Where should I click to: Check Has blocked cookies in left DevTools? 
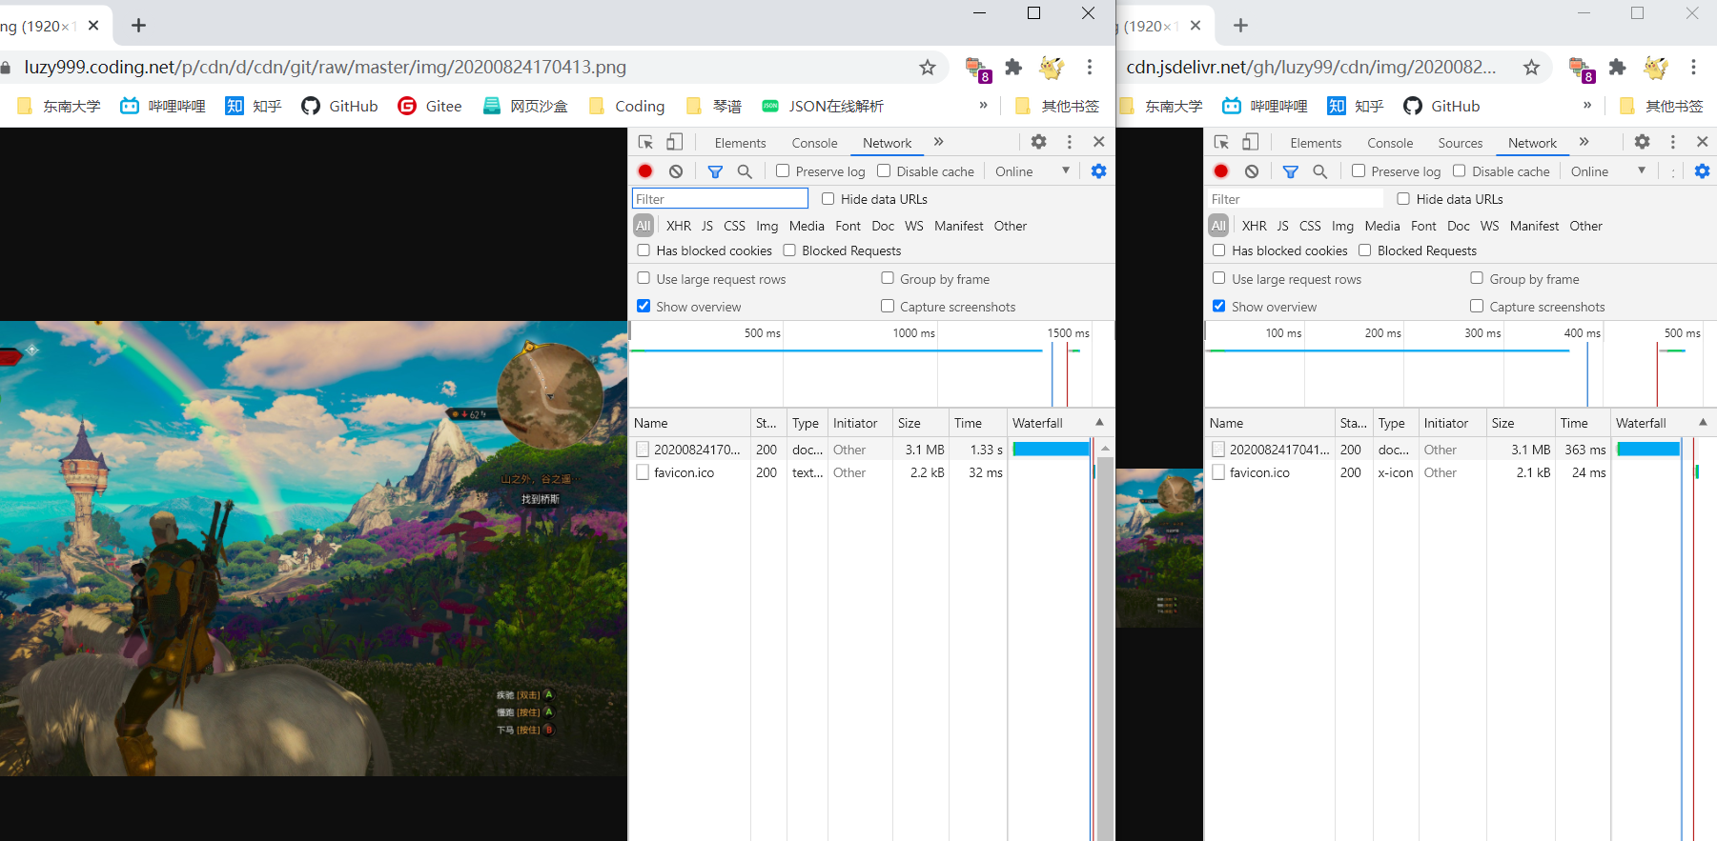[644, 250]
